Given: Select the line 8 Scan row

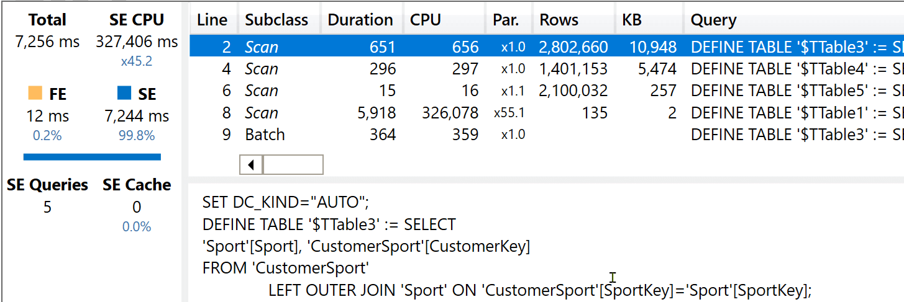Looking at the screenshot, I should [x=547, y=113].
